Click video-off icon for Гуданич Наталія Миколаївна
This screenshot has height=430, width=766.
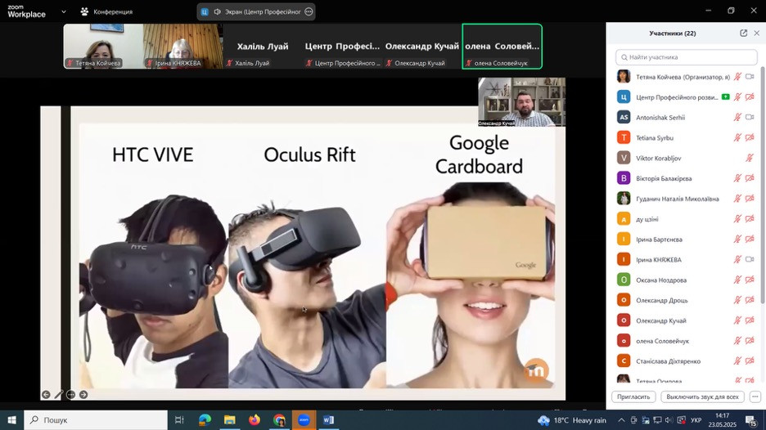[x=750, y=199]
